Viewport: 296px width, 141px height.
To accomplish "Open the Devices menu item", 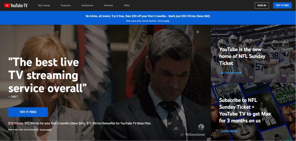I will tap(109, 6).
